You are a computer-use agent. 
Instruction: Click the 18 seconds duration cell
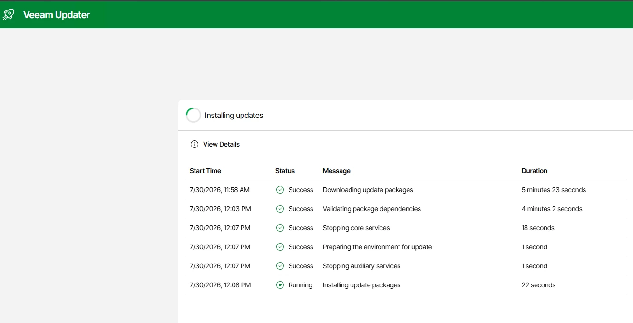tap(538, 228)
